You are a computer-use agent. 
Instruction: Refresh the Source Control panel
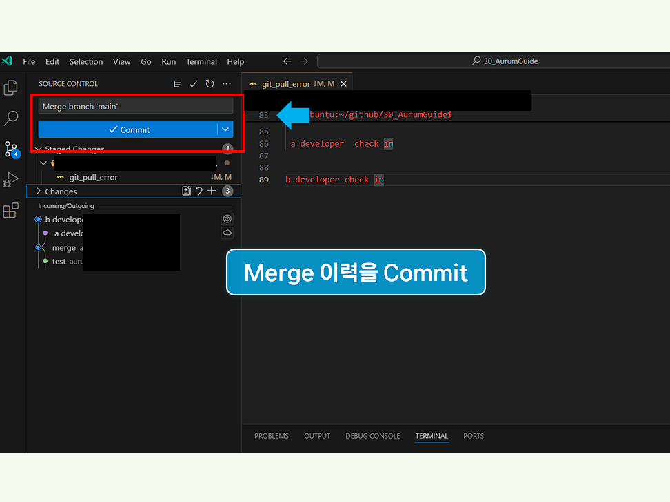(x=210, y=83)
